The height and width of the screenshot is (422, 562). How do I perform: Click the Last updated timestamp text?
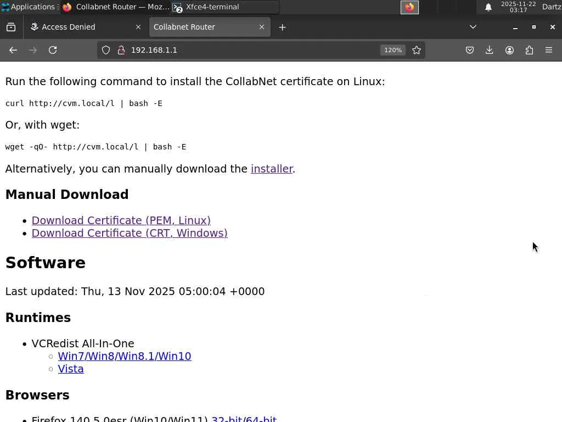[x=135, y=291]
